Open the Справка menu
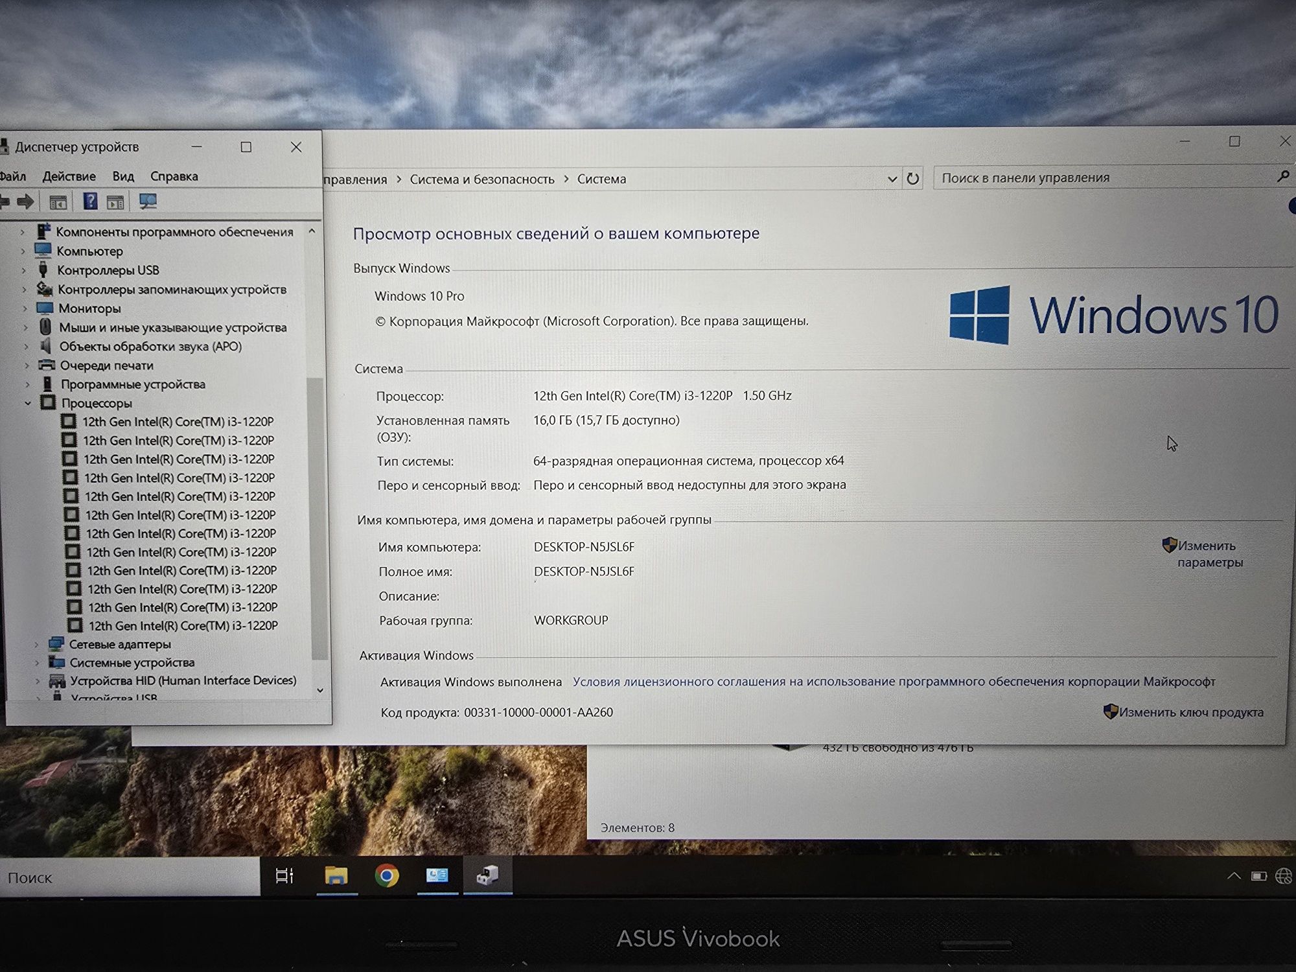Viewport: 1296px width, 972px height. pos(174,176)
